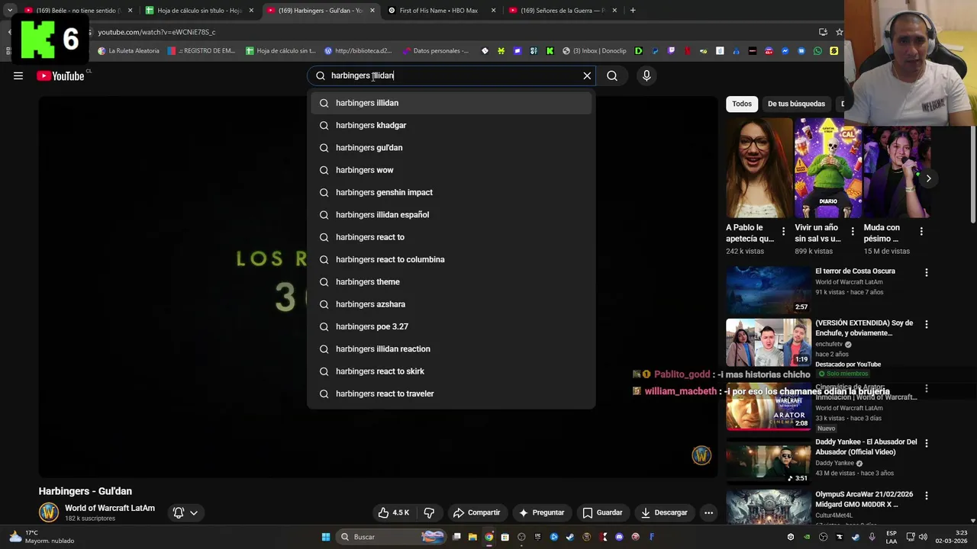This screenshot has height=549, width=977.
Task: Start voice search with microphone
Action: click(646, 75)
